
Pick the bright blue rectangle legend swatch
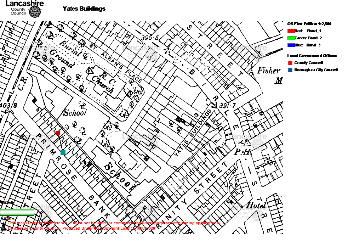pos(291,45)
